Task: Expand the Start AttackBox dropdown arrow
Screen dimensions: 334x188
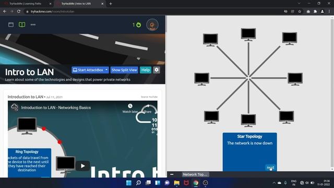Action: (106, 70)
